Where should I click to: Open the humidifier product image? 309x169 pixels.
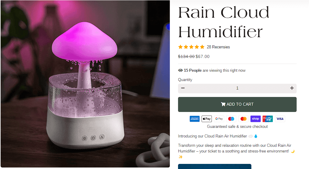point(85,84)
